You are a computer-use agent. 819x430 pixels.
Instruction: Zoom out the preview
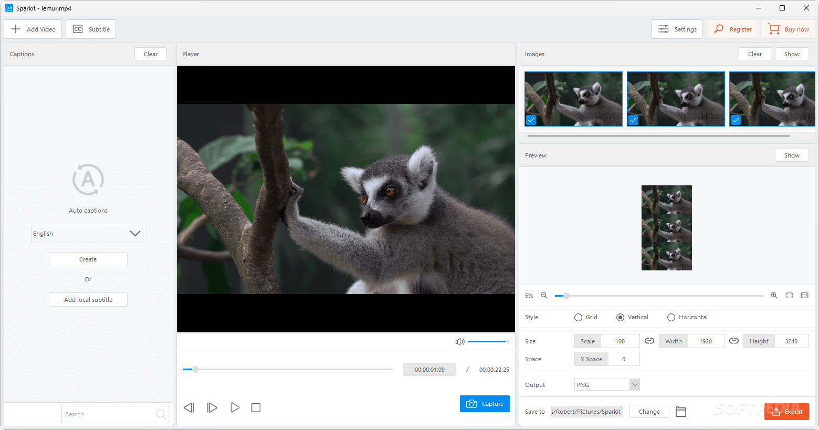coord(544,296)
